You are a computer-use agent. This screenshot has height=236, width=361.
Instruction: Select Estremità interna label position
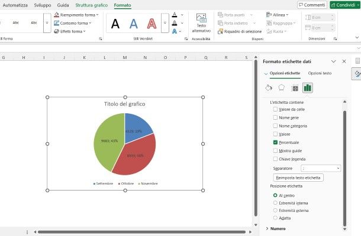[275, 203]
